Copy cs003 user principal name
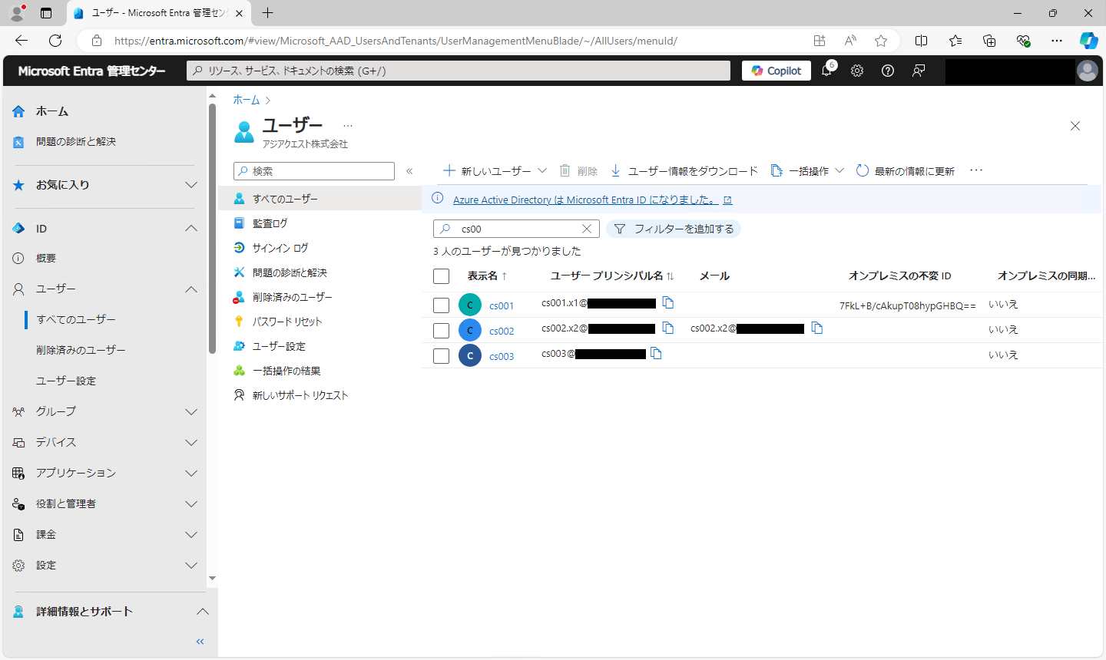This screenshot has width=1106, height=660. [656, 354]
